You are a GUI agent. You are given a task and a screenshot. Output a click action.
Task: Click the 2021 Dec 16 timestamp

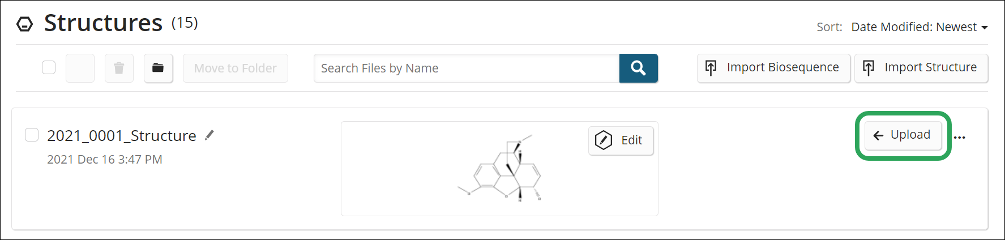[105, 160]
